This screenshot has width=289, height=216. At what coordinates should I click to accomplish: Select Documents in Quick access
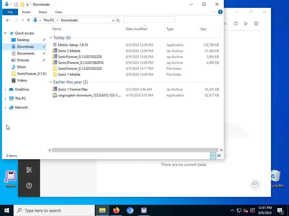pyautogui.click(x=26, y=53)
